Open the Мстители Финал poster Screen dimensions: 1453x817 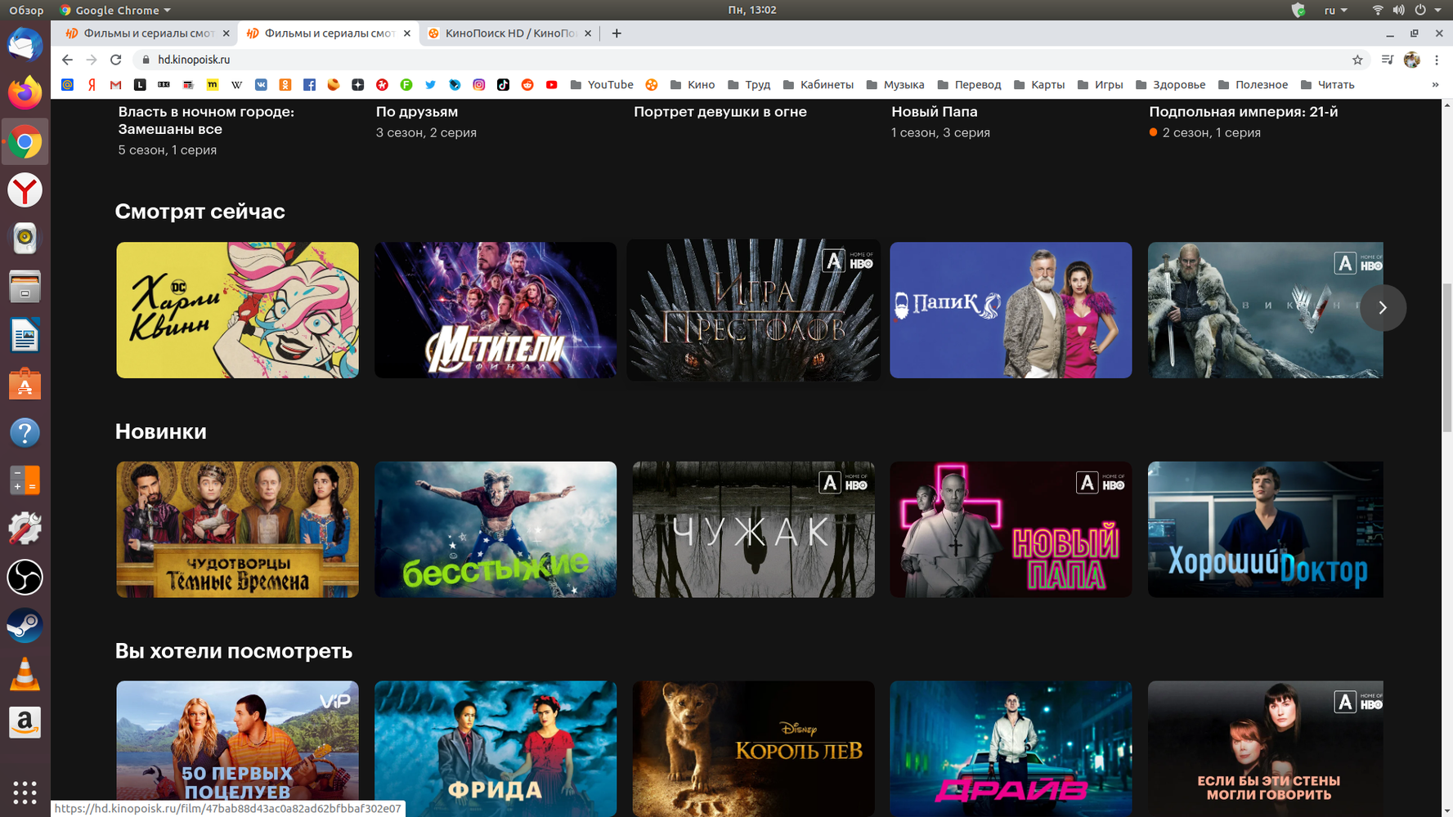pos(496,310)
